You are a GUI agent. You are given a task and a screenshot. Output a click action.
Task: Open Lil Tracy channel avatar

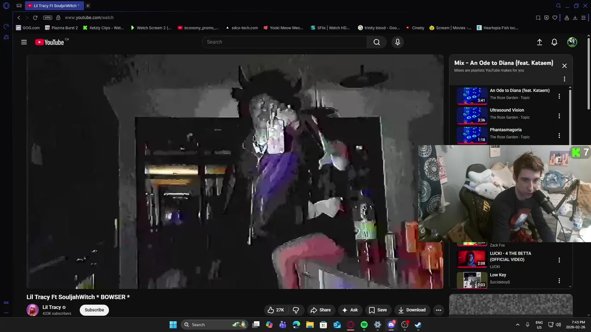(33, 310)
